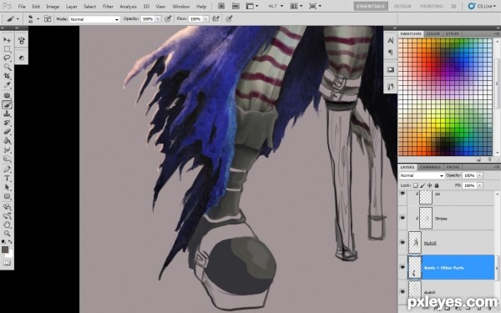This screenshot has width=501, height=313.
Task: Select the Spot Healing Brush tool
Action: pos(7,95)
